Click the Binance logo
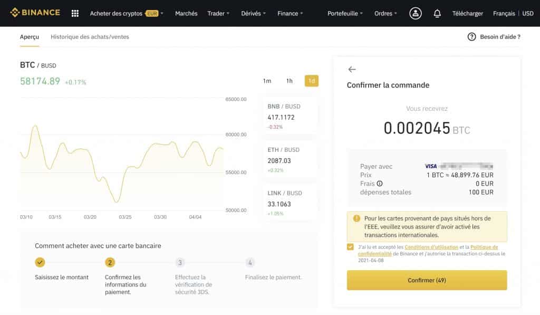Image resolution: width=540 pixels, height=315 pixels. (35, 13)
